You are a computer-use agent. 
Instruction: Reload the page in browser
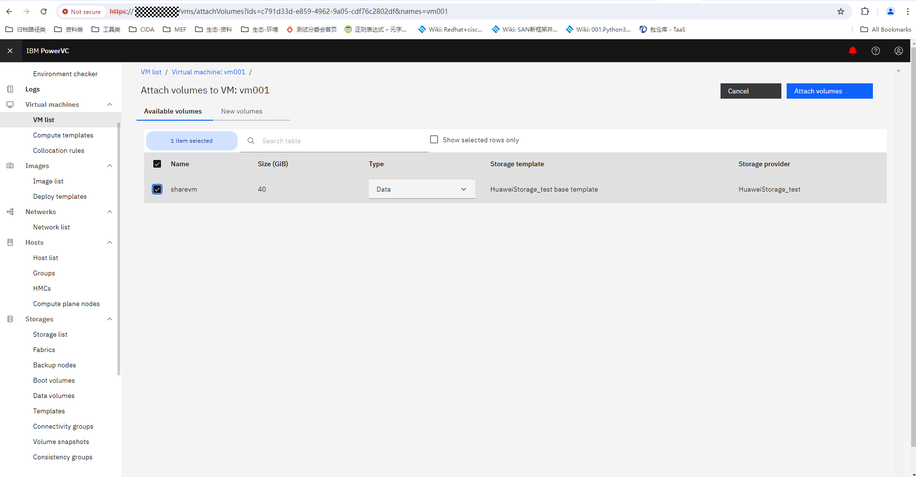44,11
